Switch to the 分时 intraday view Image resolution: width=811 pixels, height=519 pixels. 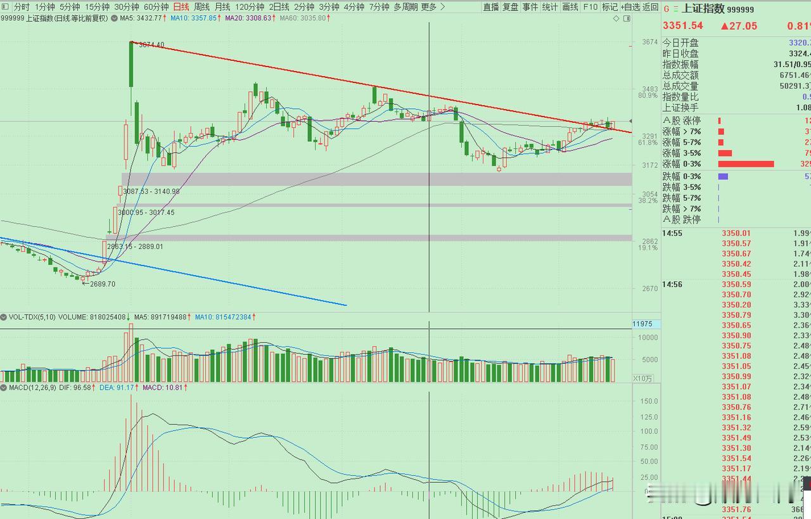coord(21,7)
